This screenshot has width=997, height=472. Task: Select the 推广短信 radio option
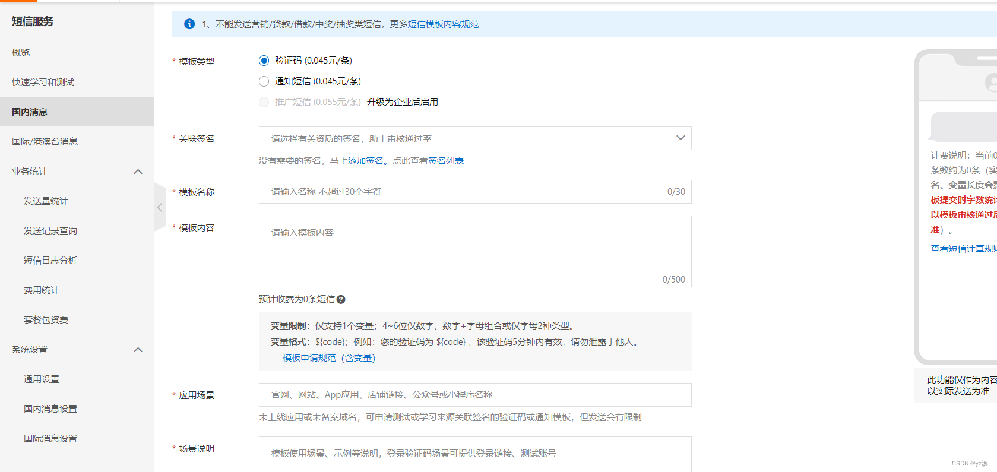[264, 102]
